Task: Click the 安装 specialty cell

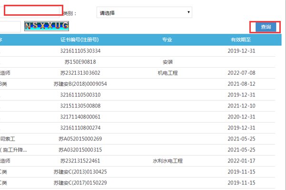Action: pos(168,62)
